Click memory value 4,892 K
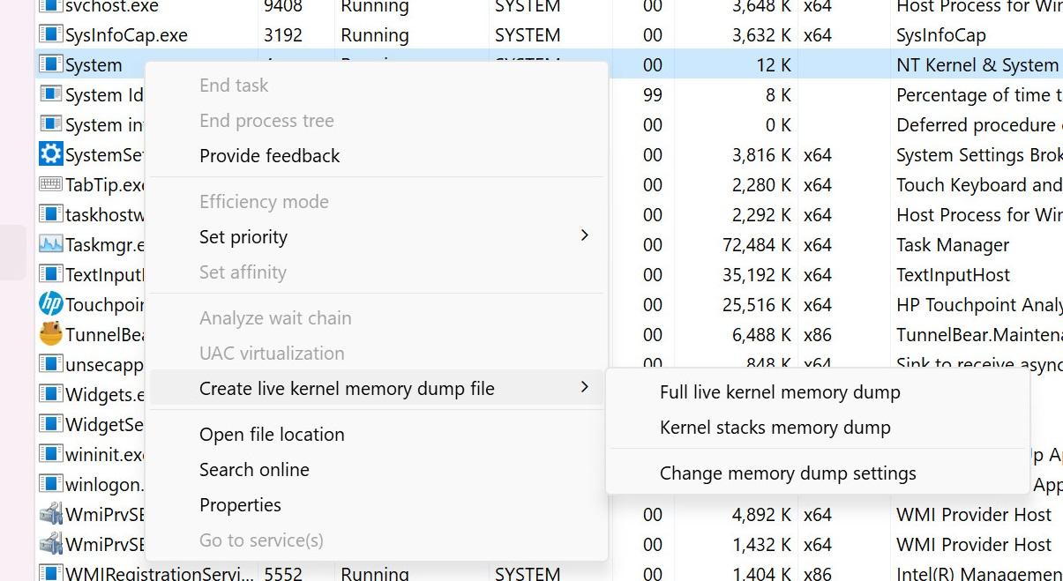Image resolution: width=1063 pixels, height=581 pixels. click(x=761, y=514)
